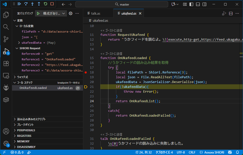Restart the debugger
Viewport: 243px width, 155px height.
[x=45, y=4]
